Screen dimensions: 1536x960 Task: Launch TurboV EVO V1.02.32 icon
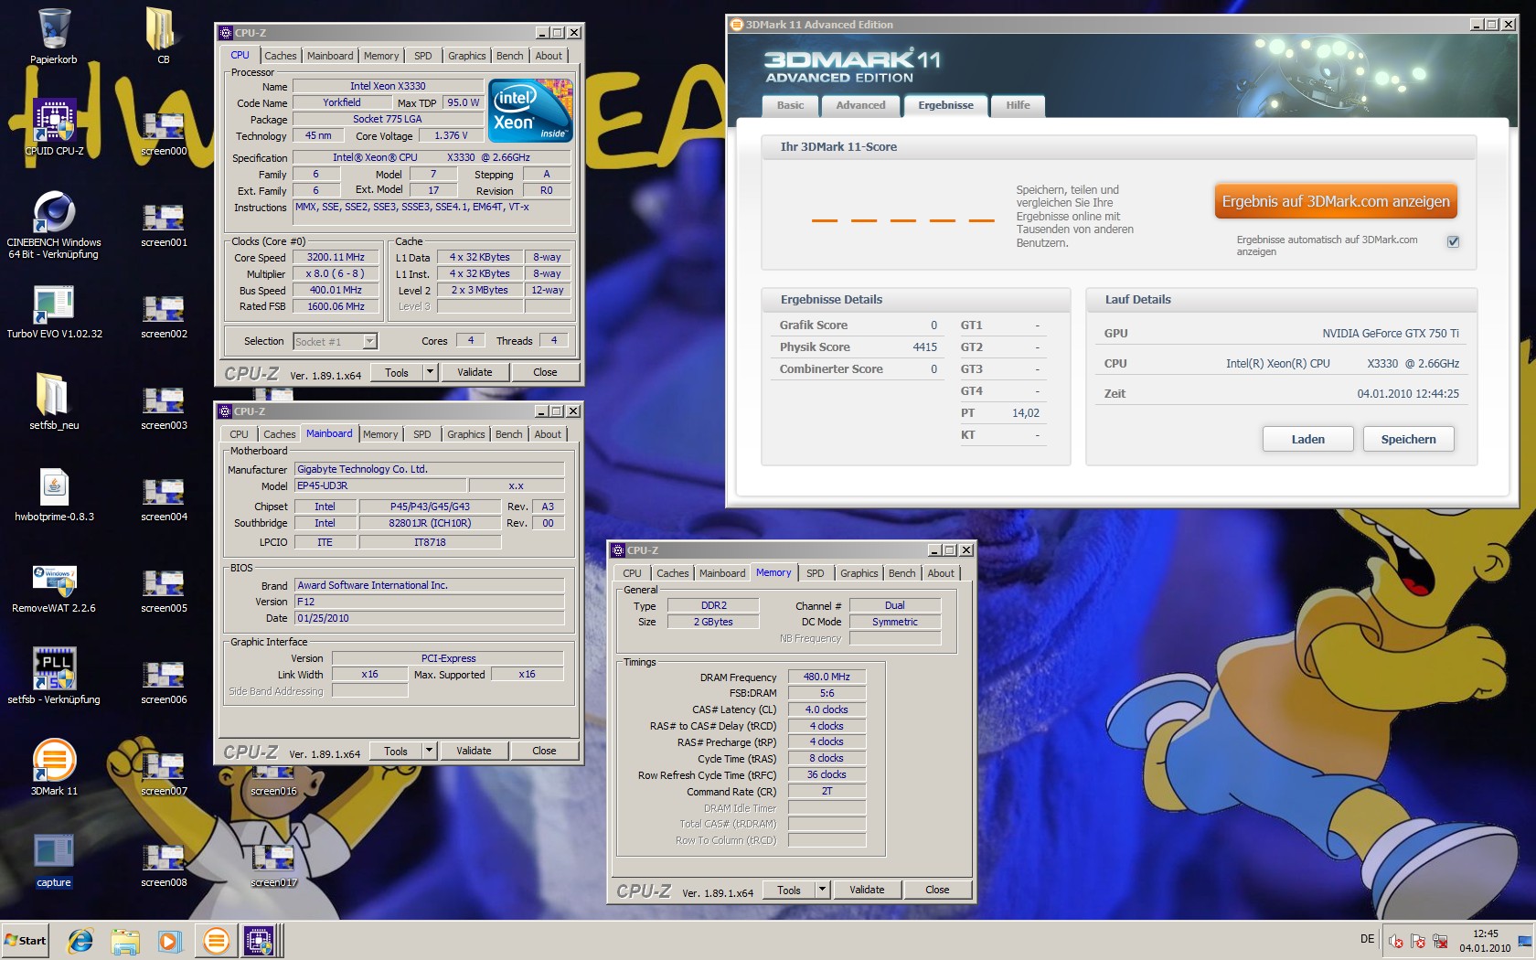point(54,311)
